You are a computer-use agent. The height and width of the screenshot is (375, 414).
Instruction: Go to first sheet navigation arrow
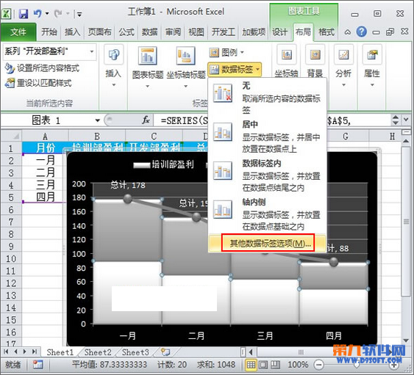tap(6, 352)
